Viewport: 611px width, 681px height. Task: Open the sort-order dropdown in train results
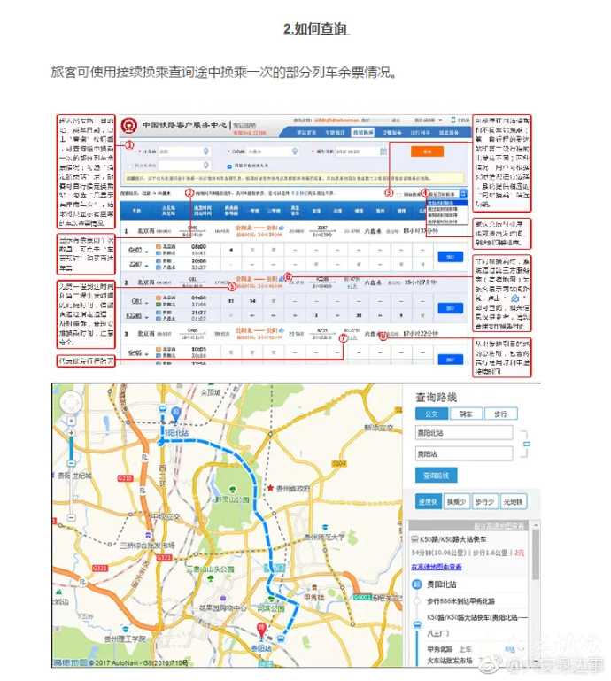coord(444,192)
